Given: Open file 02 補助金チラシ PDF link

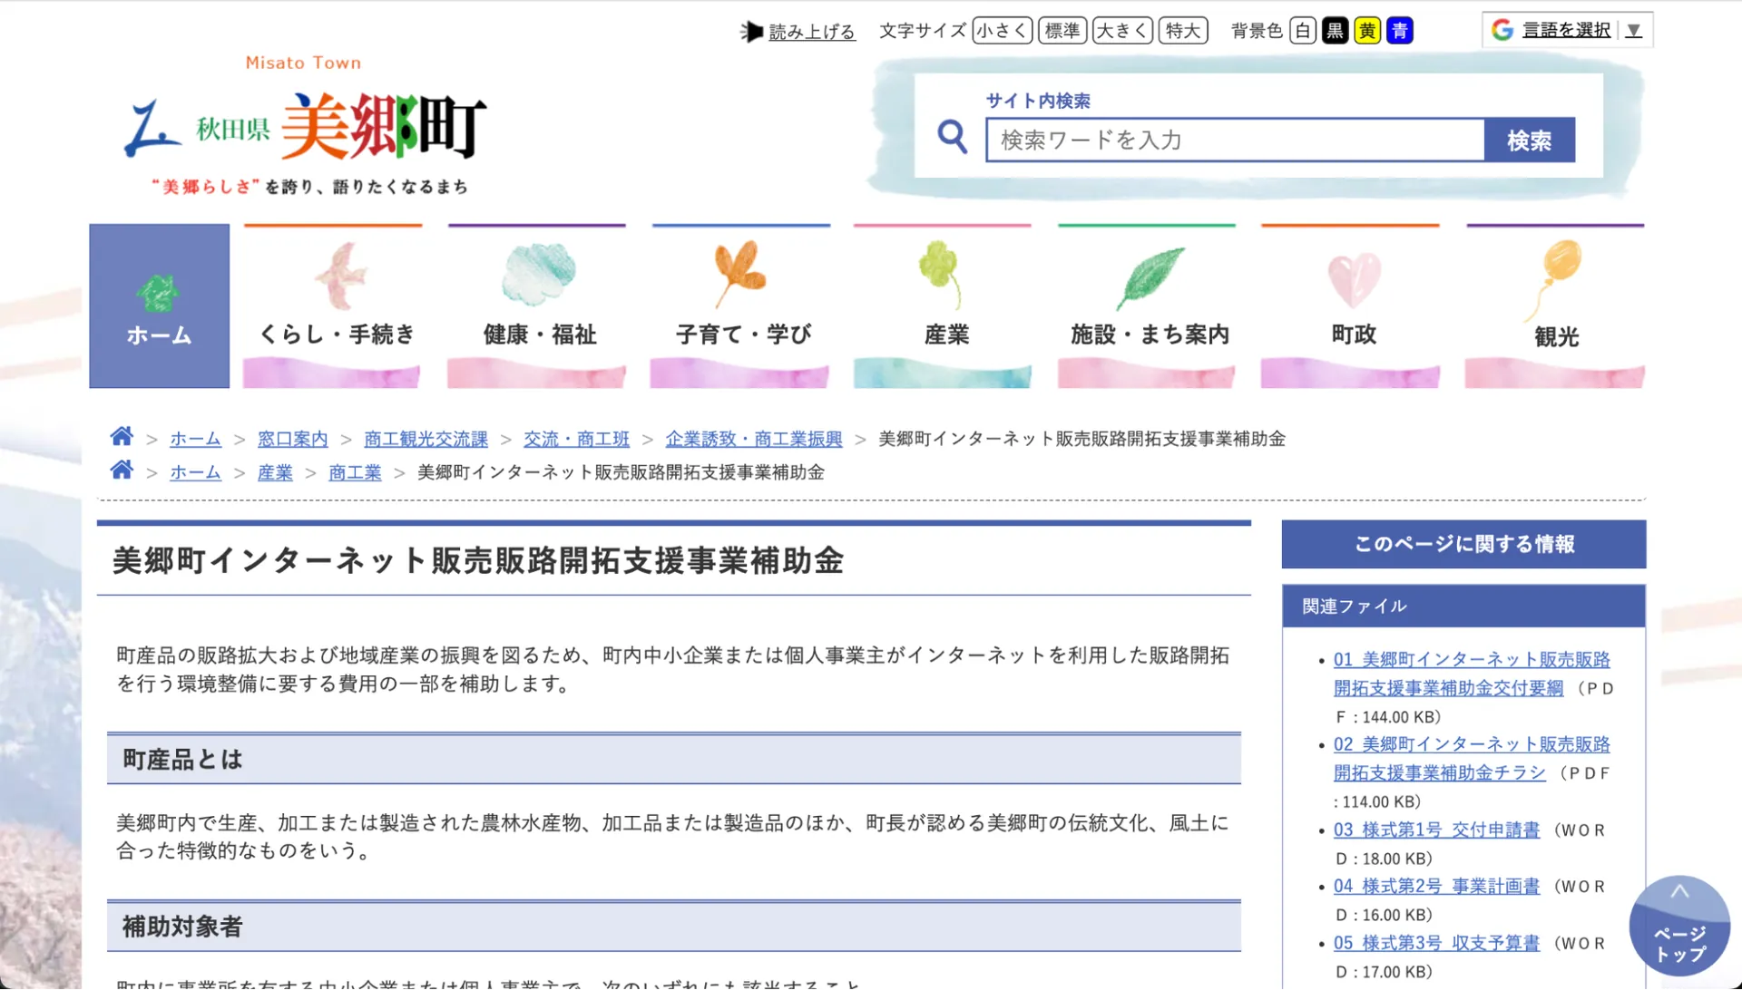Looking at the screenshot, I should click(x=1472, y=758).
